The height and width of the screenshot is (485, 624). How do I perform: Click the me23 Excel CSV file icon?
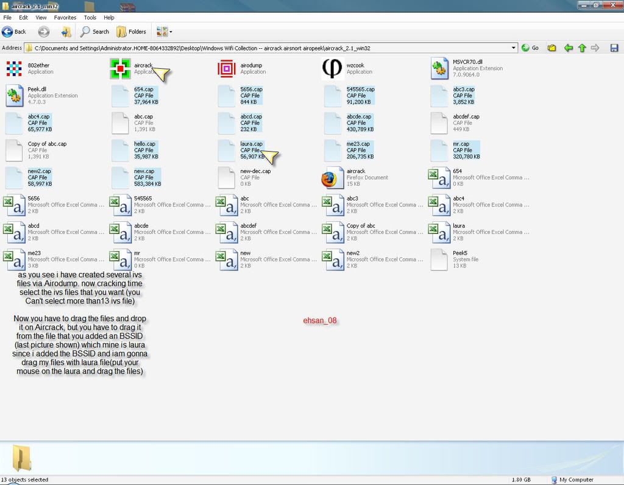[x=14, y=260]
